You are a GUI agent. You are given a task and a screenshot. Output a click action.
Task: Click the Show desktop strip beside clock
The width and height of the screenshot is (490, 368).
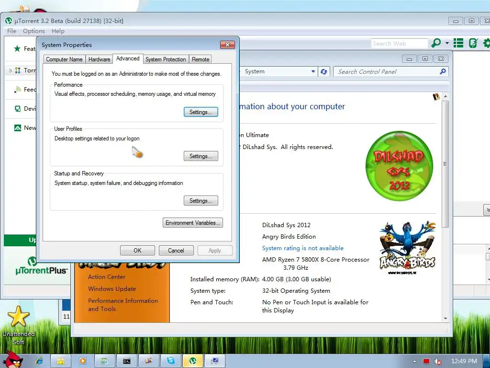[487, 361]
